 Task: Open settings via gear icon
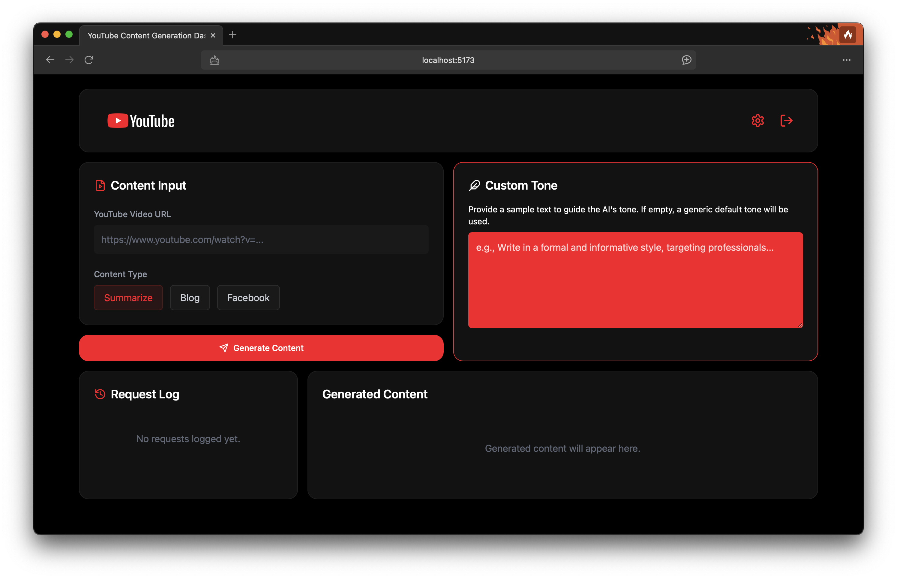(x=757, y=121)
